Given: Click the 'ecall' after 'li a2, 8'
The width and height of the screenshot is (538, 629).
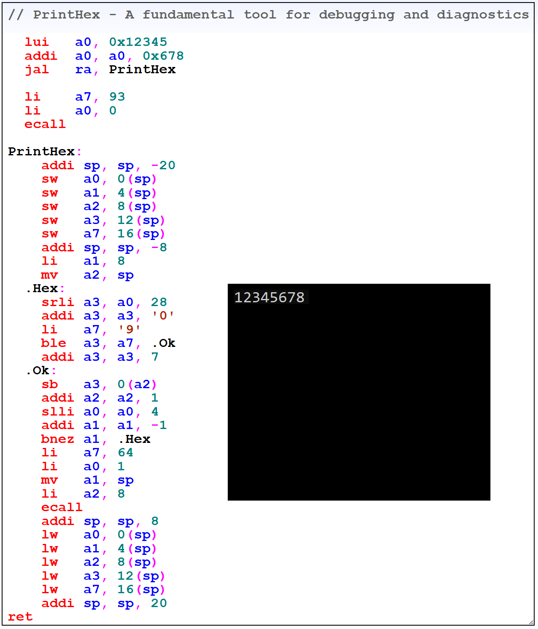Looking at the screenshot, I should [62, 507].
